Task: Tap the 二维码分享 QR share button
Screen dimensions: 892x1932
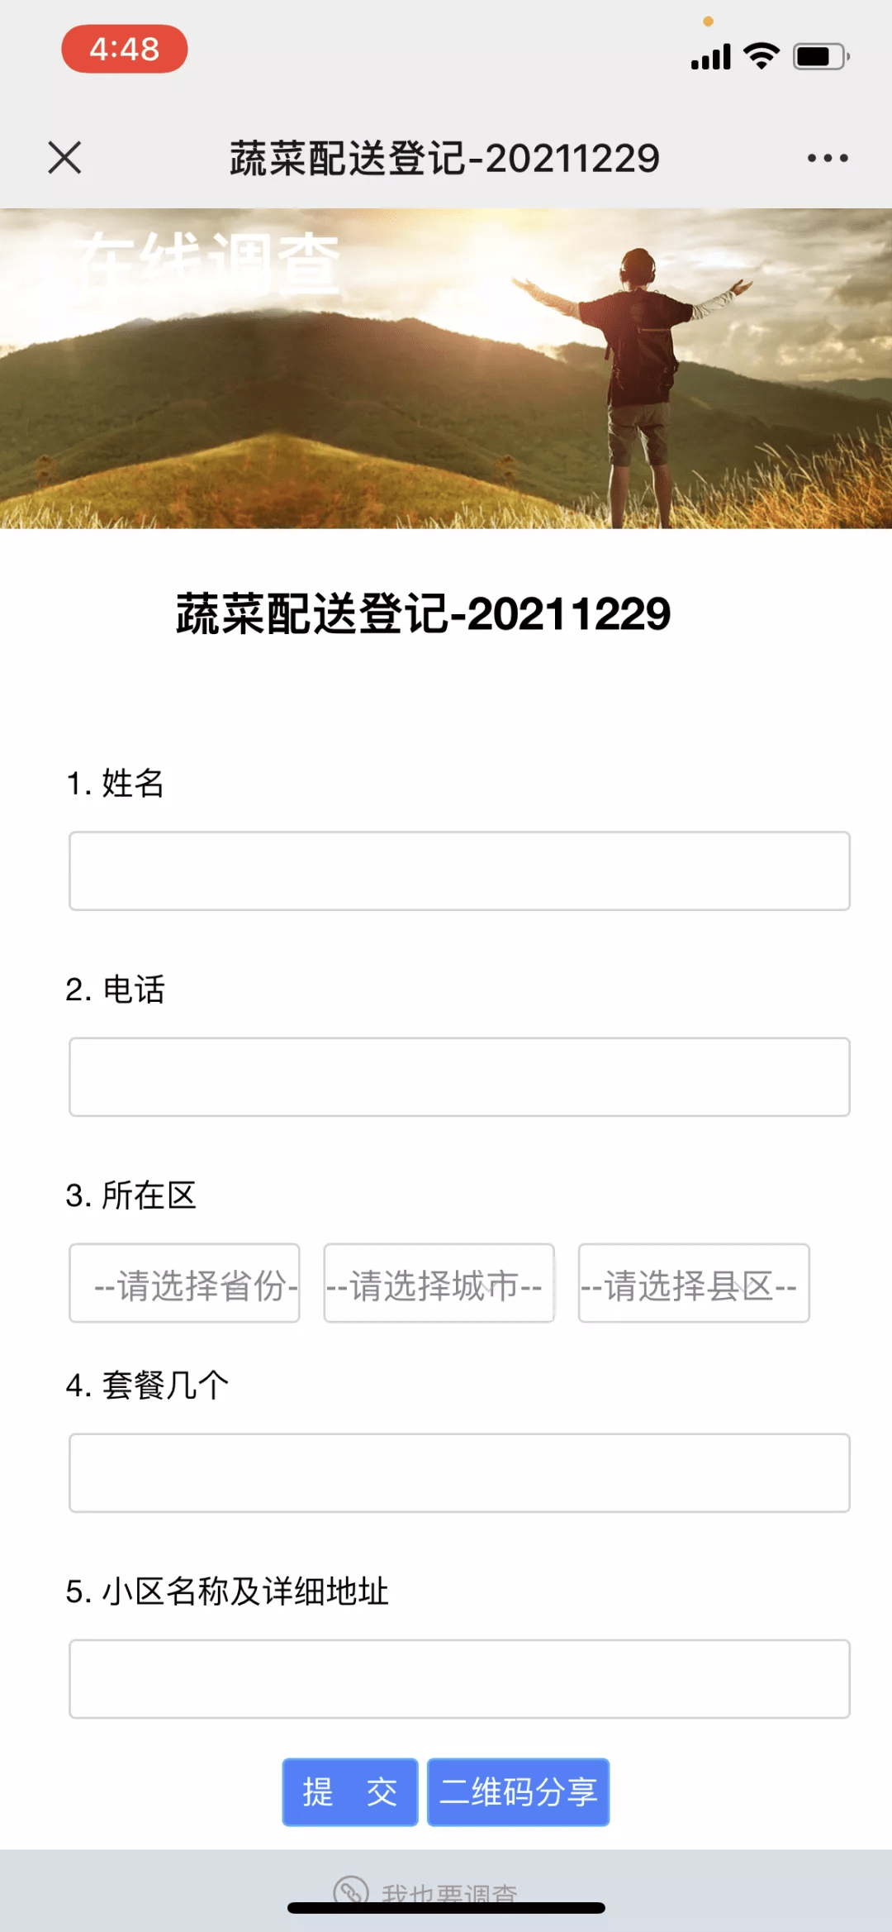Action: tap(518, 1792)
